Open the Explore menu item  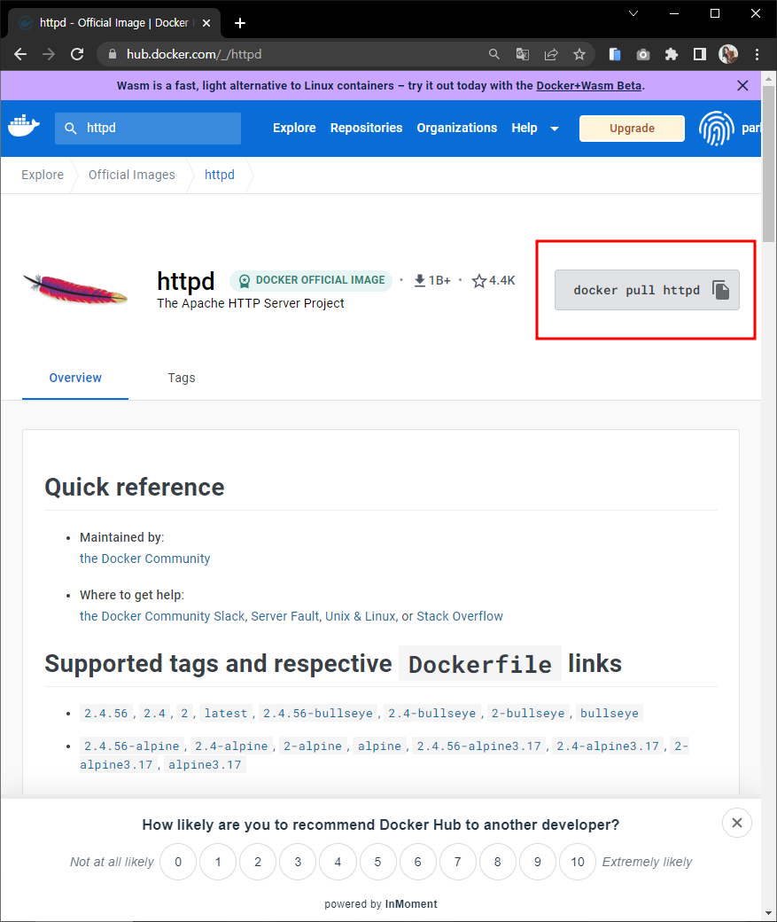[x=294, y=129]
